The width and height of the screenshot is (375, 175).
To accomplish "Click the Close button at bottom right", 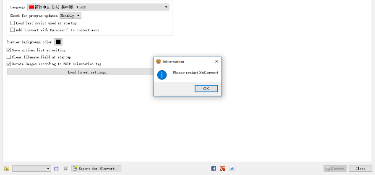I will [x=360, y=169].
